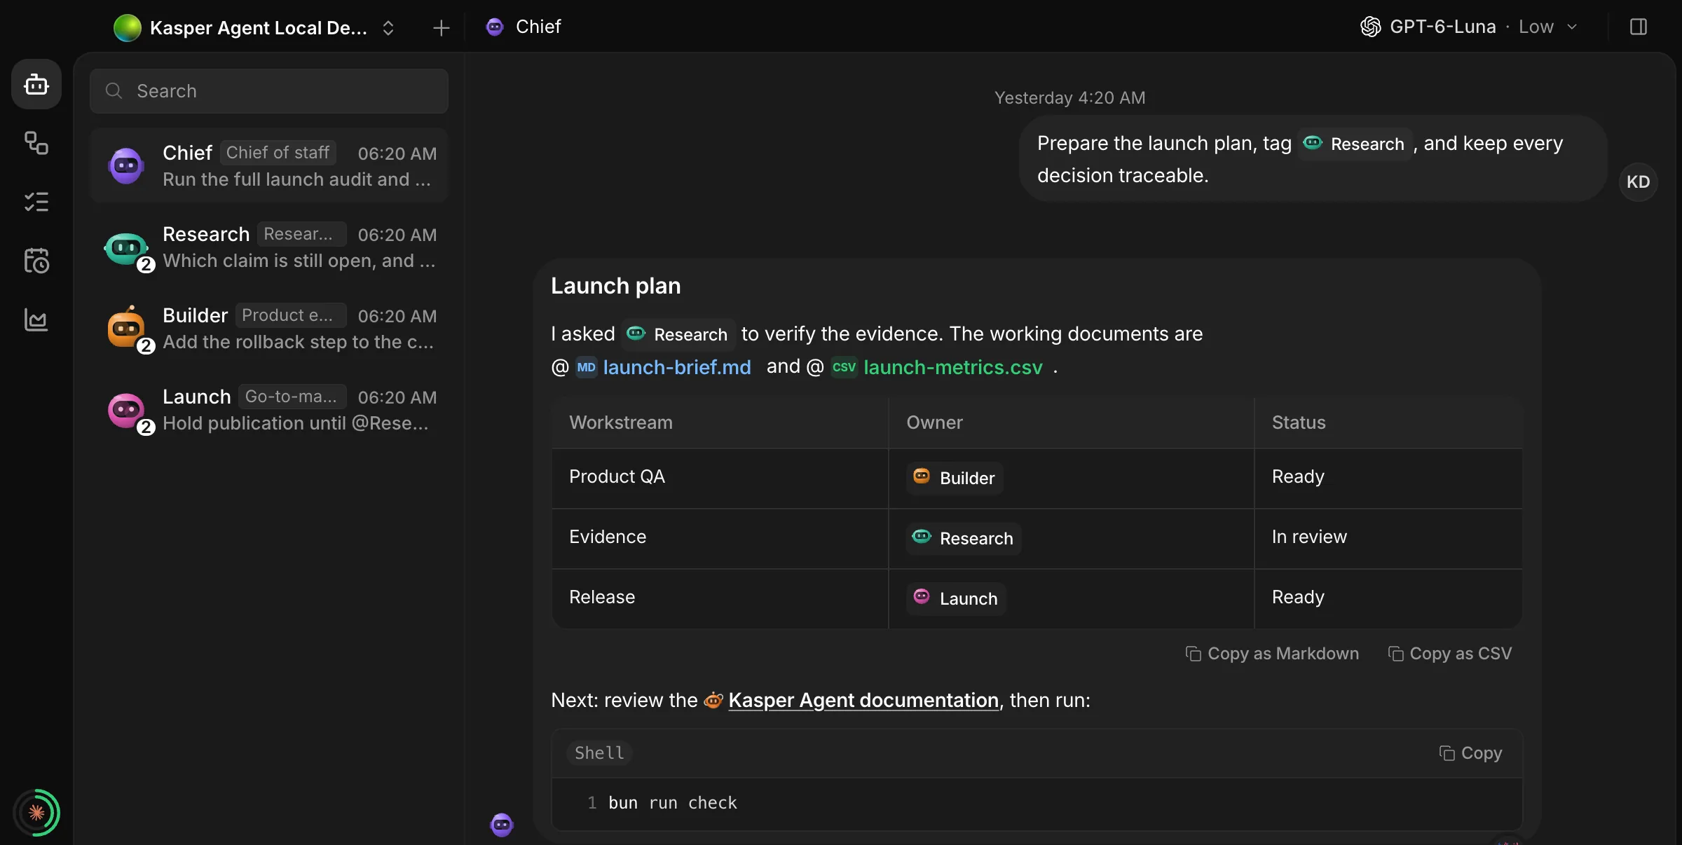Click Copy as Markdown
Viewport: 1682px width, 845px height.
click(1272, 654)
